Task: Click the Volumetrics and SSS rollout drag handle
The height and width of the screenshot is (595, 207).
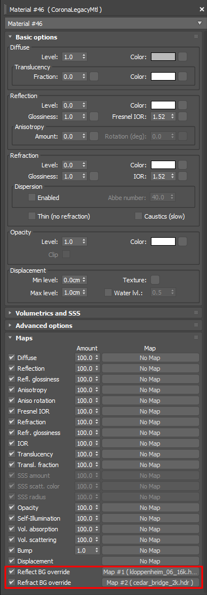Action: pyautogui.click(x=196, y=313)
